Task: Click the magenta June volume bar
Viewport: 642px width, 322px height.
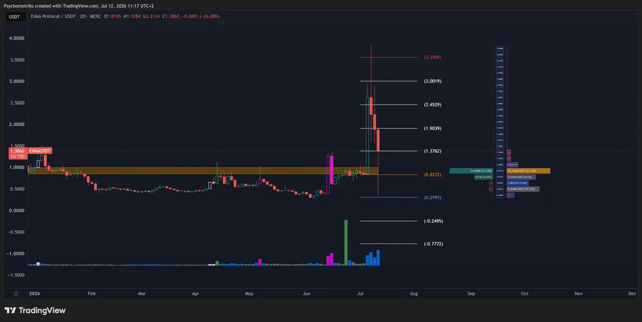Action: tap(331, 260)
